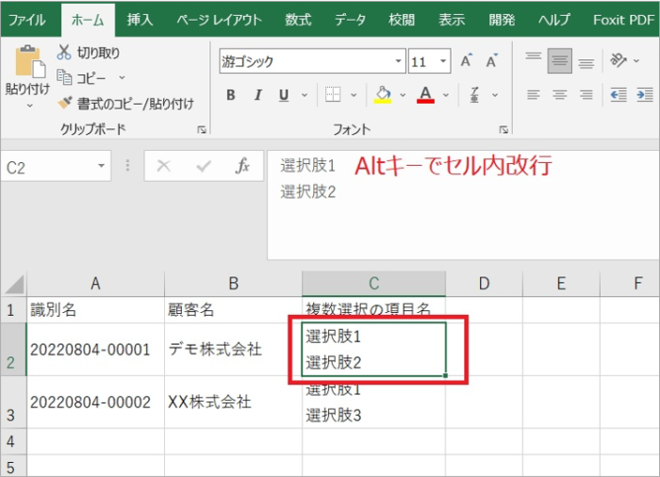The image size is (660, 477).
Task: Set bottom vertical alignment
Action: click(586, 63)
